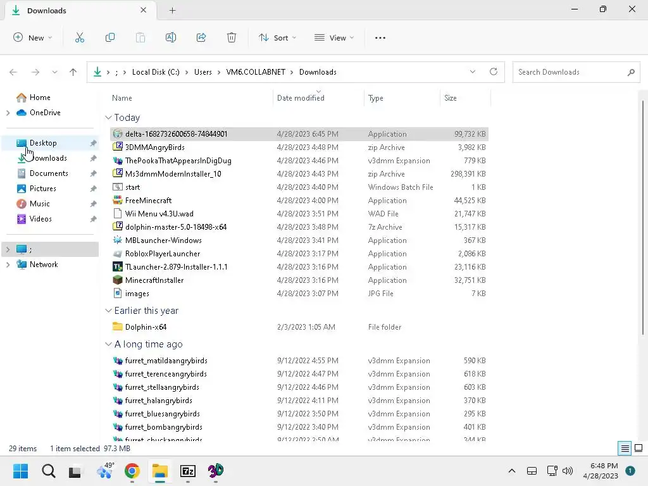648x486 pixels.
Task: Open recent locations dropdown arrow
Action: 54,72
